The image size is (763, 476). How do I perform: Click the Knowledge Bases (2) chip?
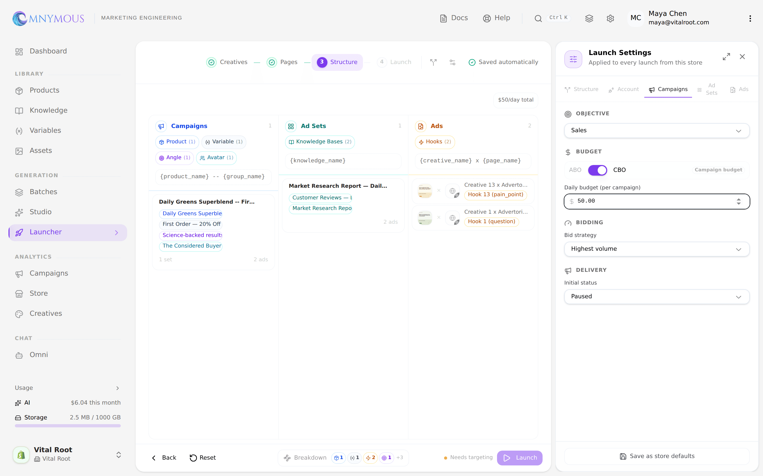[x=320, y=142]
